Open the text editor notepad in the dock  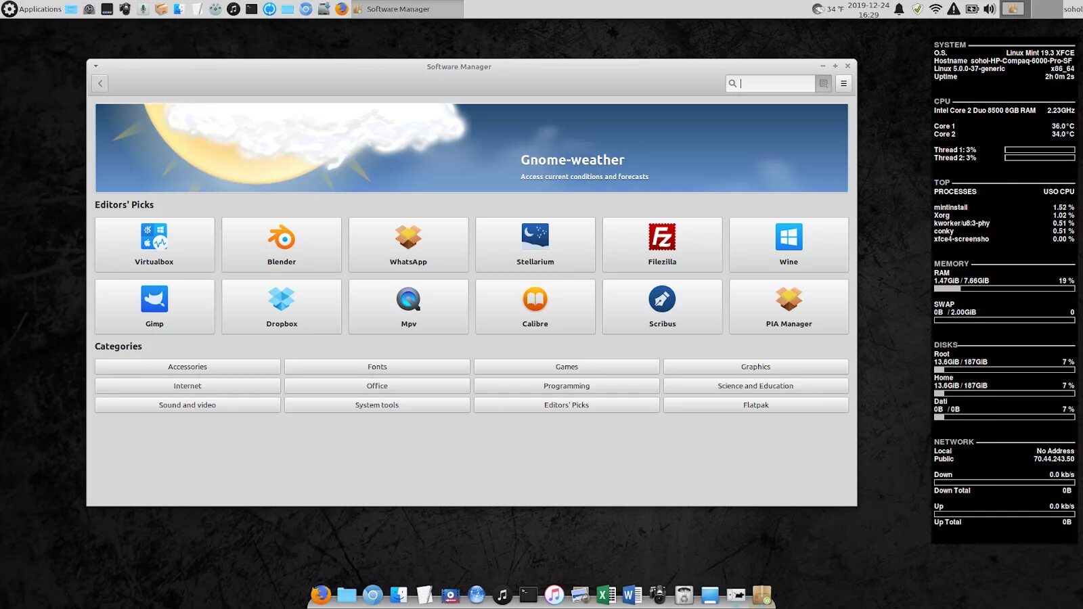click(424, 595)
